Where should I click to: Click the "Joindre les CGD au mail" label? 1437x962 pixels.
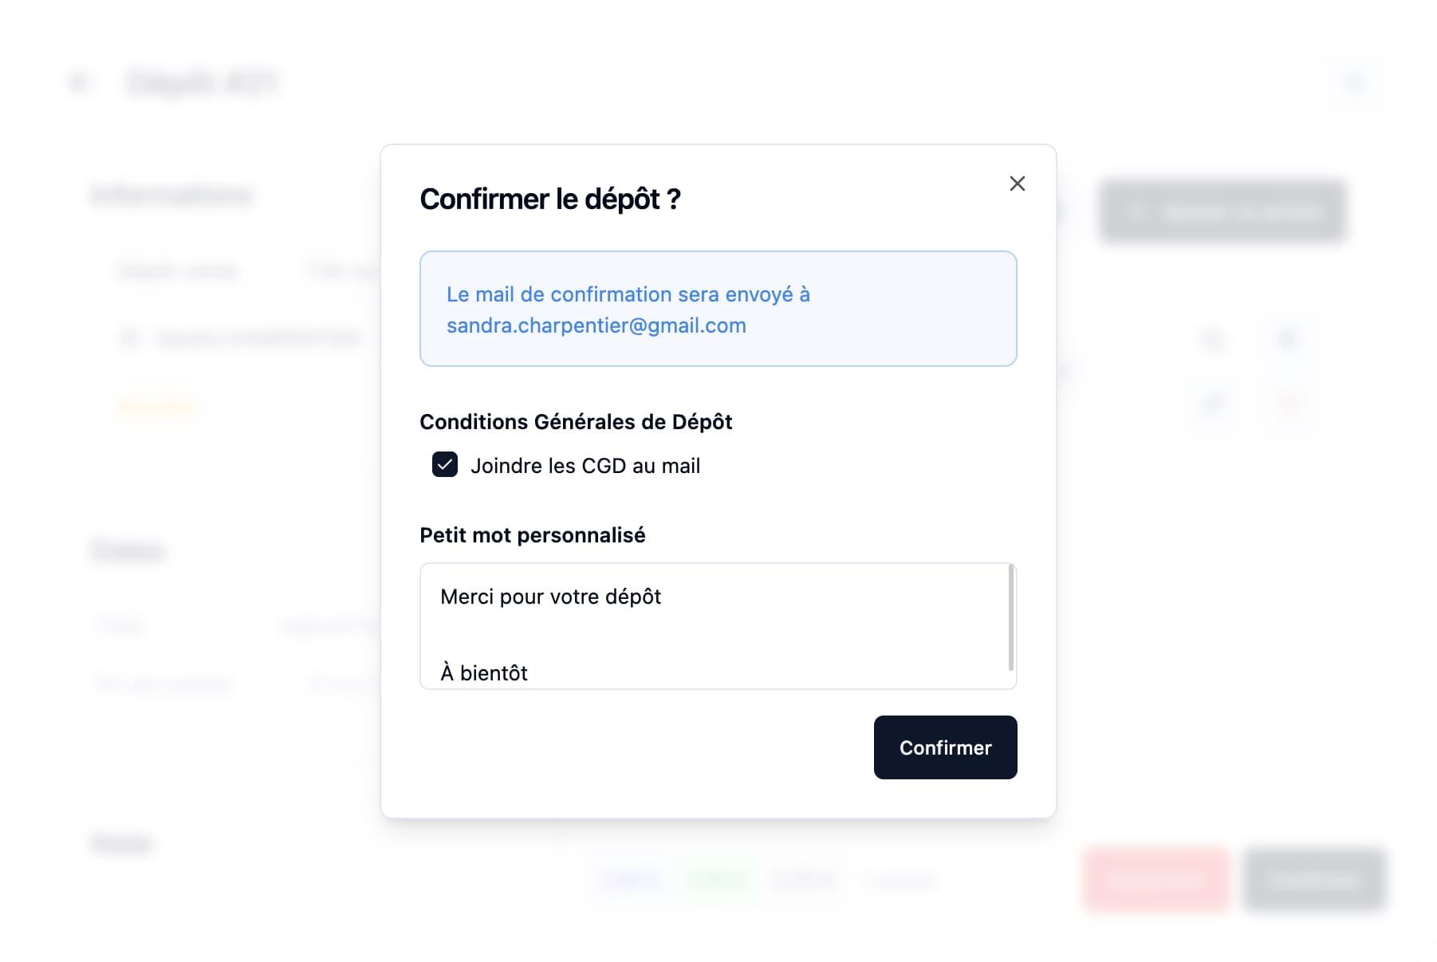tap(585, 466)
